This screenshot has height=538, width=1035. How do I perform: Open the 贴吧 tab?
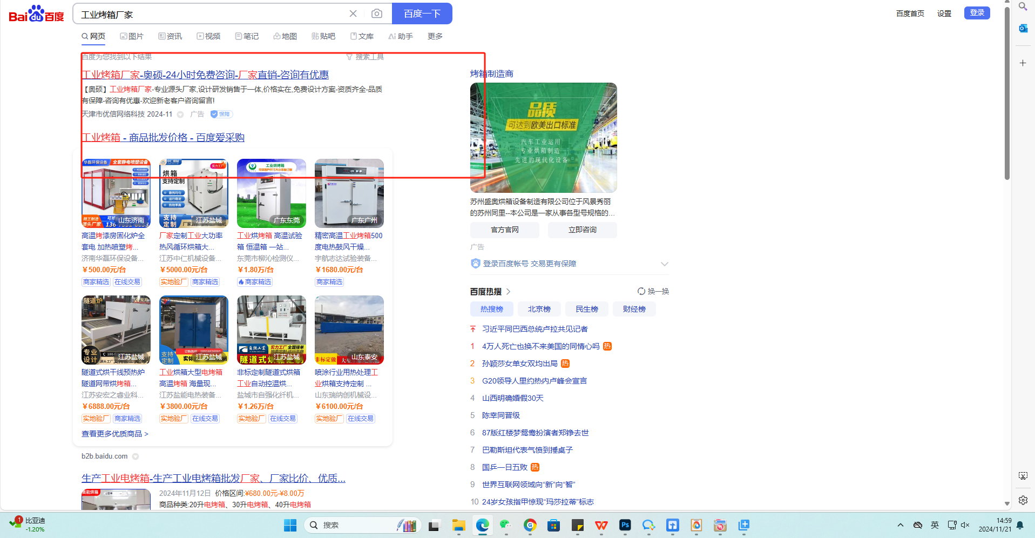point(323,36)
